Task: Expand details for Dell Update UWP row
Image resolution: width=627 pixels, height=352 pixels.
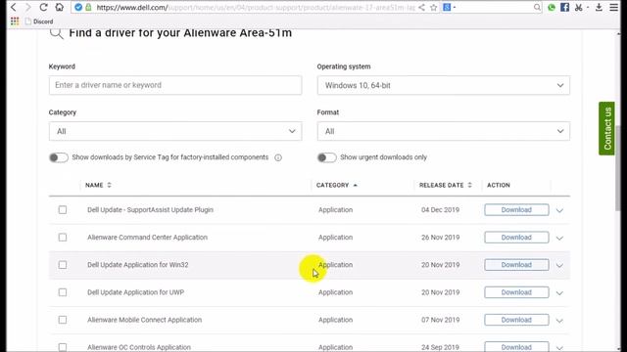Action: point(559,293)
